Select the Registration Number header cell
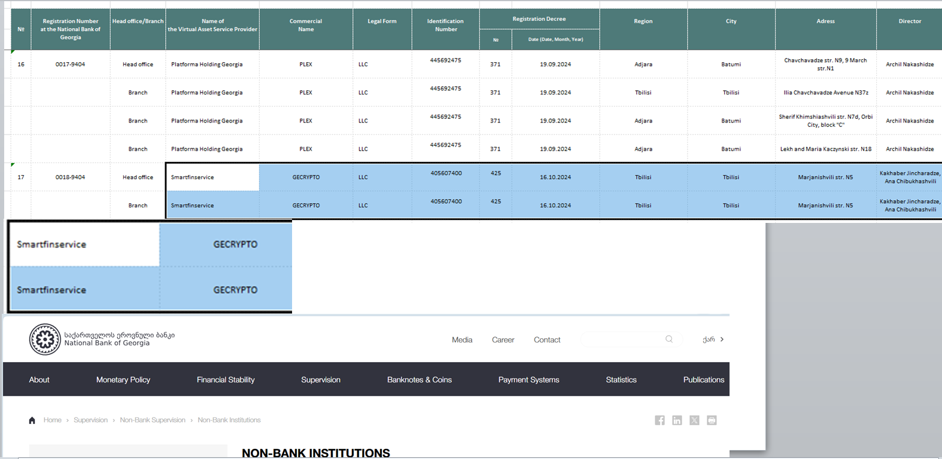Viewport: 942px width, 459px height. (x=71, y=29)
